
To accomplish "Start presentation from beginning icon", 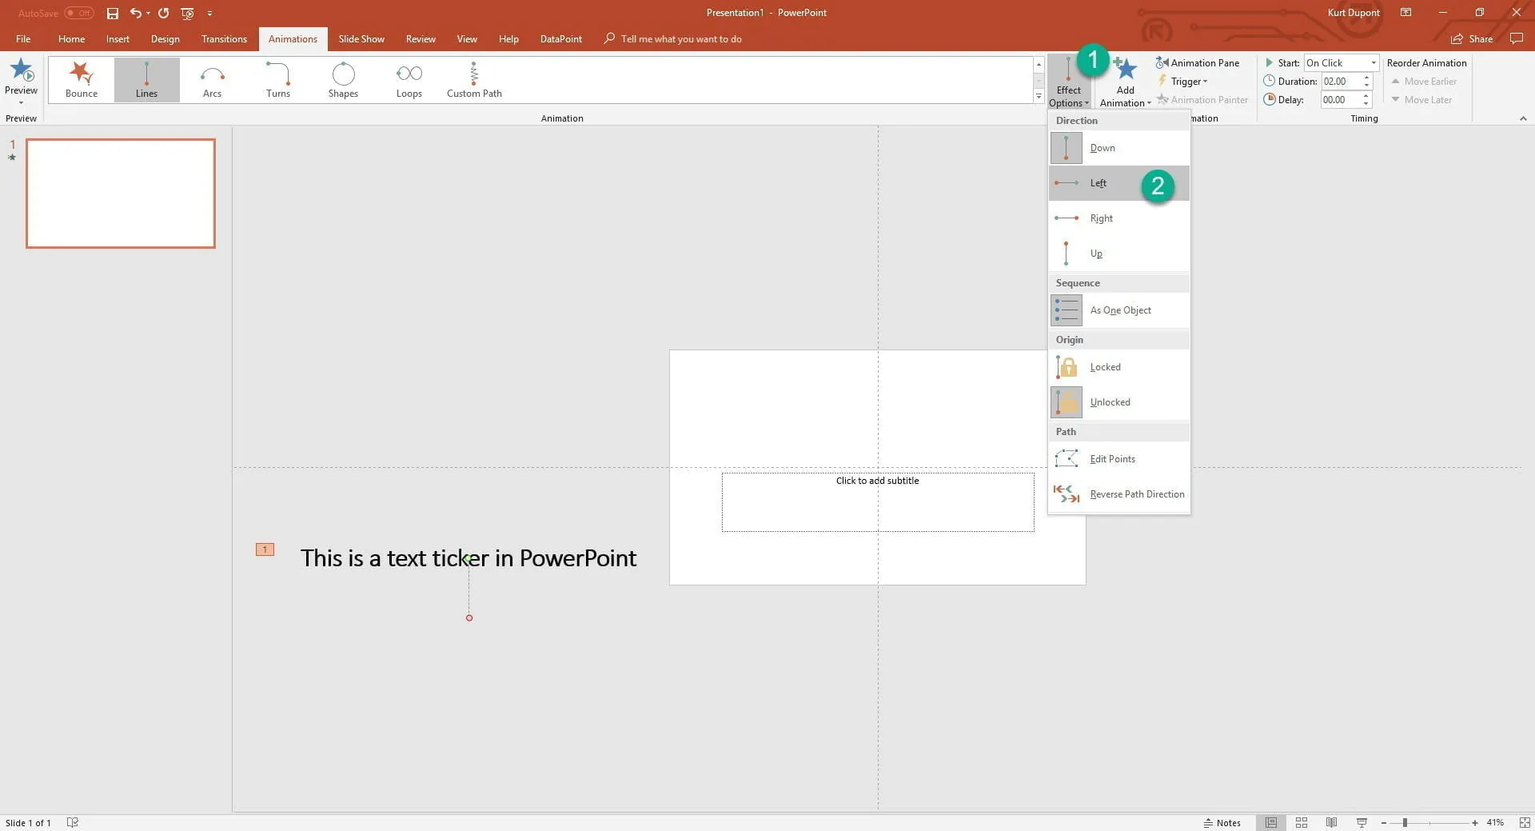I will (x=188, y=13).
